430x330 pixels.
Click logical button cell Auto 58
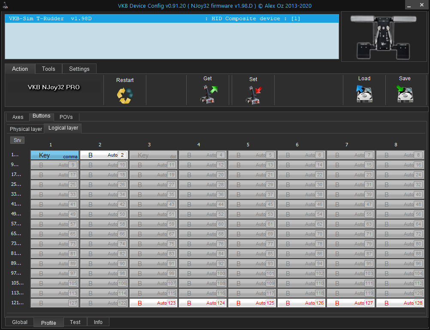[104, 224]
